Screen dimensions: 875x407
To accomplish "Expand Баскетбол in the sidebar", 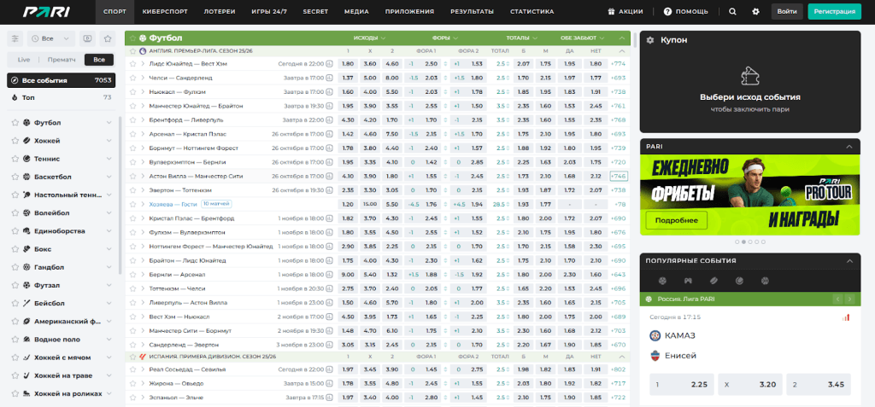I will tap(109, 177).
